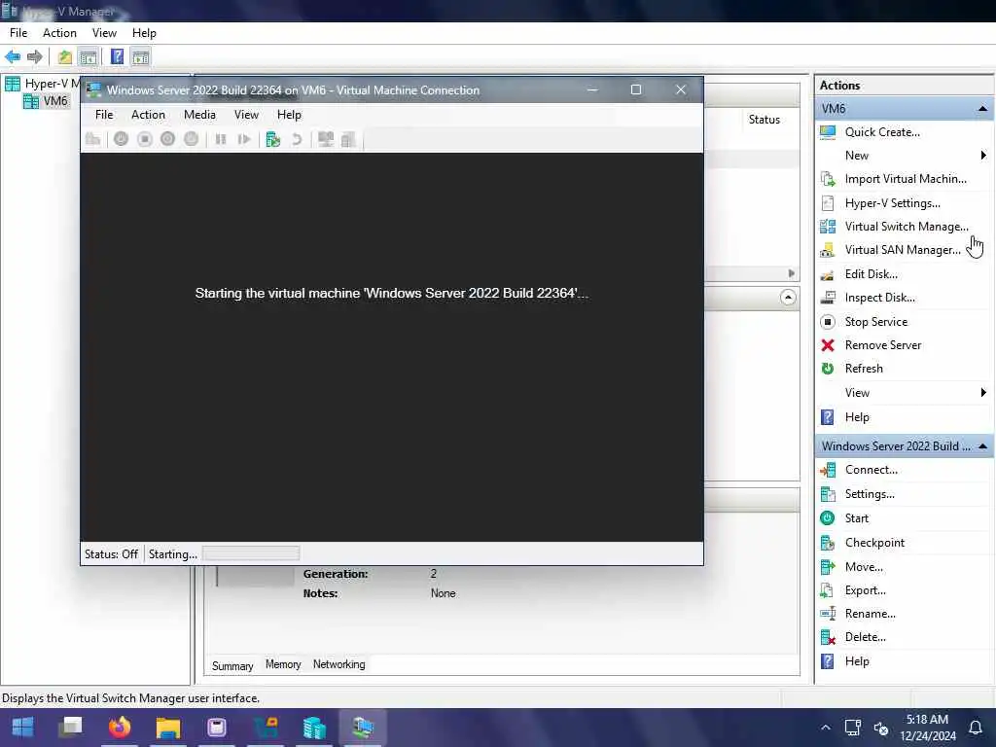This screenshot has width=996, height=747.
Task: Click Checkpoint action in Actions pane
Action: click(874, 543)
